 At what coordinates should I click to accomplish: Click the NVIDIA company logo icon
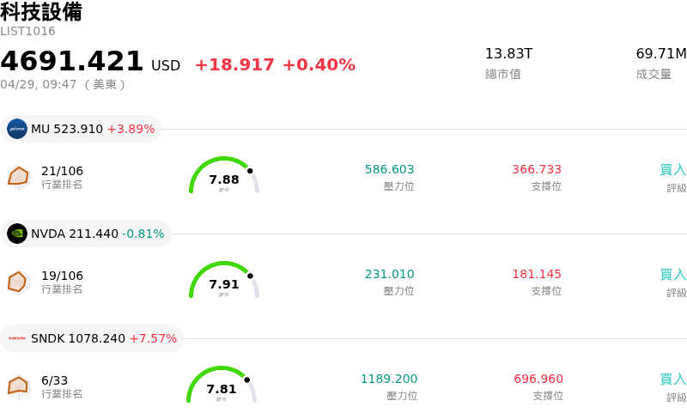click(17, 234)
